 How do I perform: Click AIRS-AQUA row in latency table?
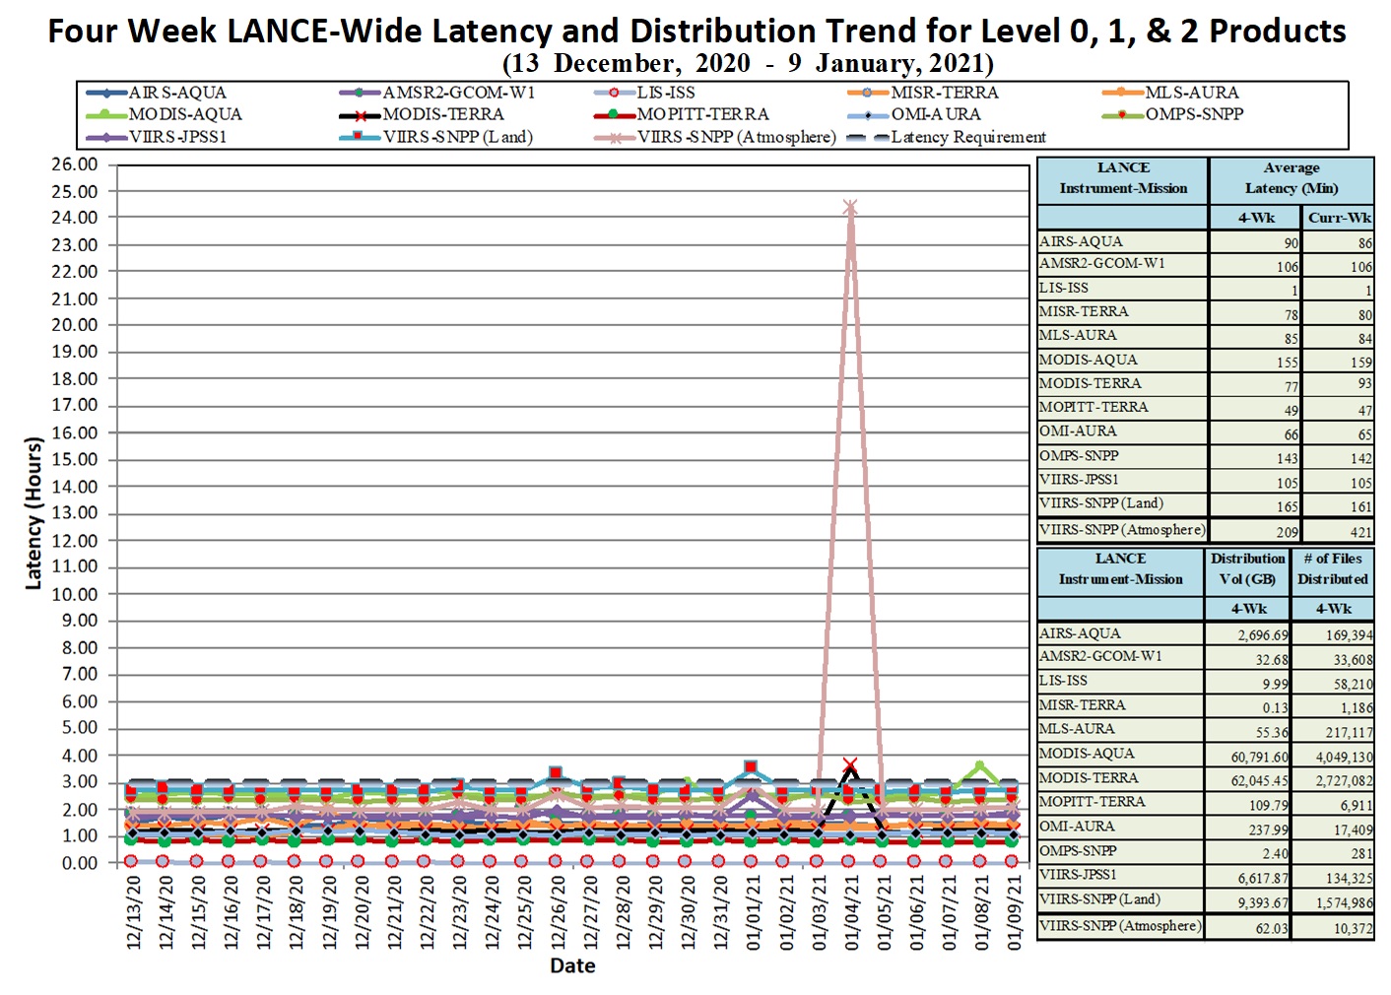click(1206, 242)
